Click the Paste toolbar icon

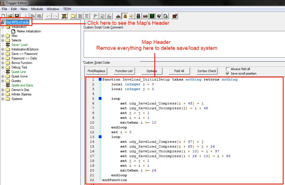39,16
